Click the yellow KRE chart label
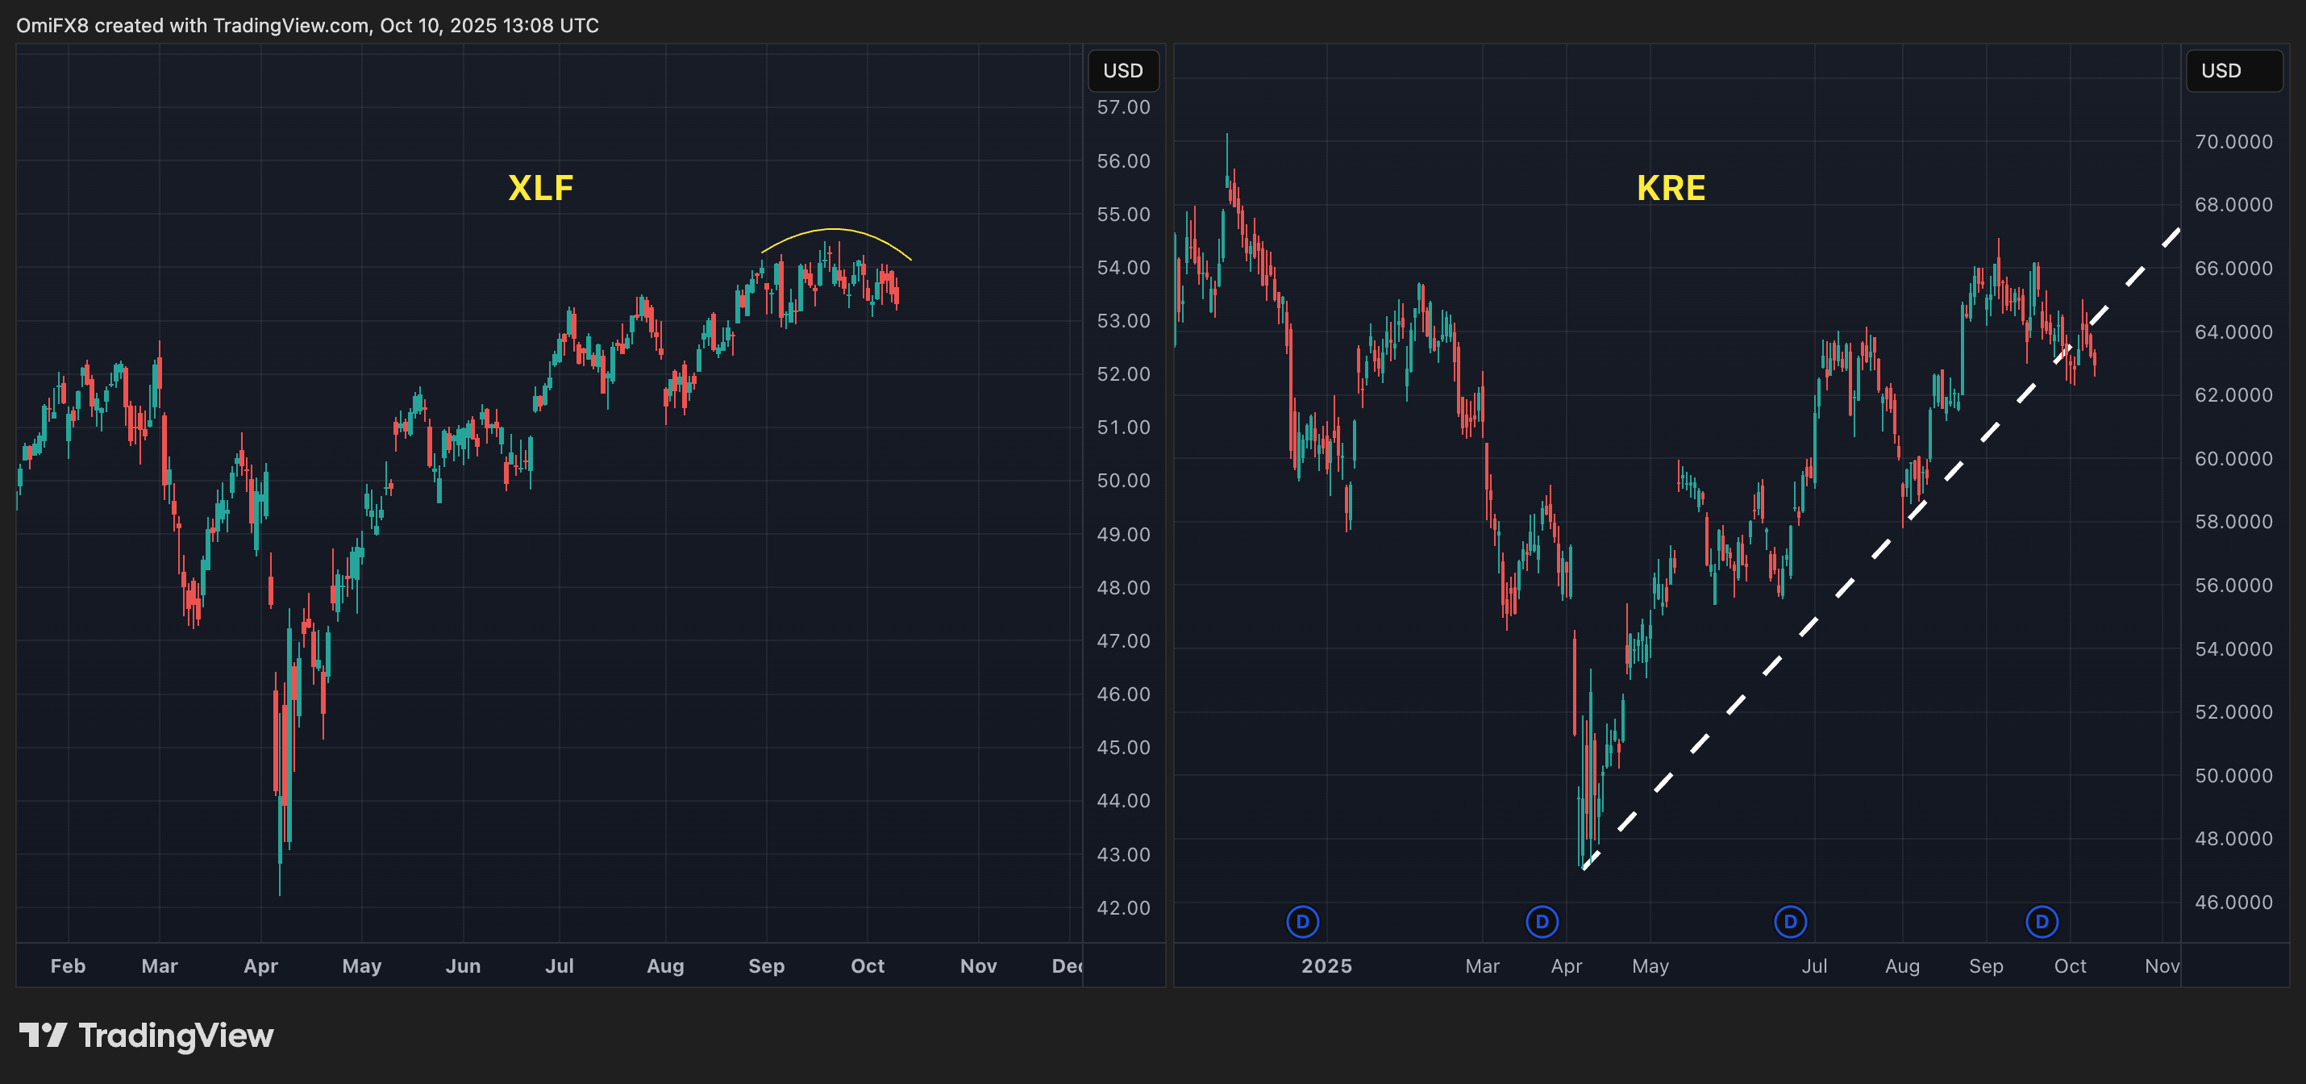 point(1671,188)
